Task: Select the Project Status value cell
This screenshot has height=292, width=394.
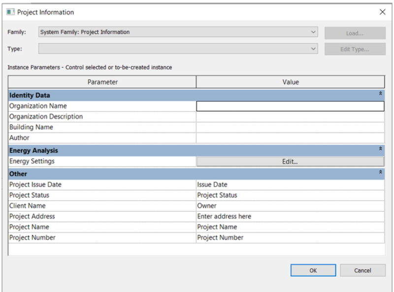Action: coord(290,195)
